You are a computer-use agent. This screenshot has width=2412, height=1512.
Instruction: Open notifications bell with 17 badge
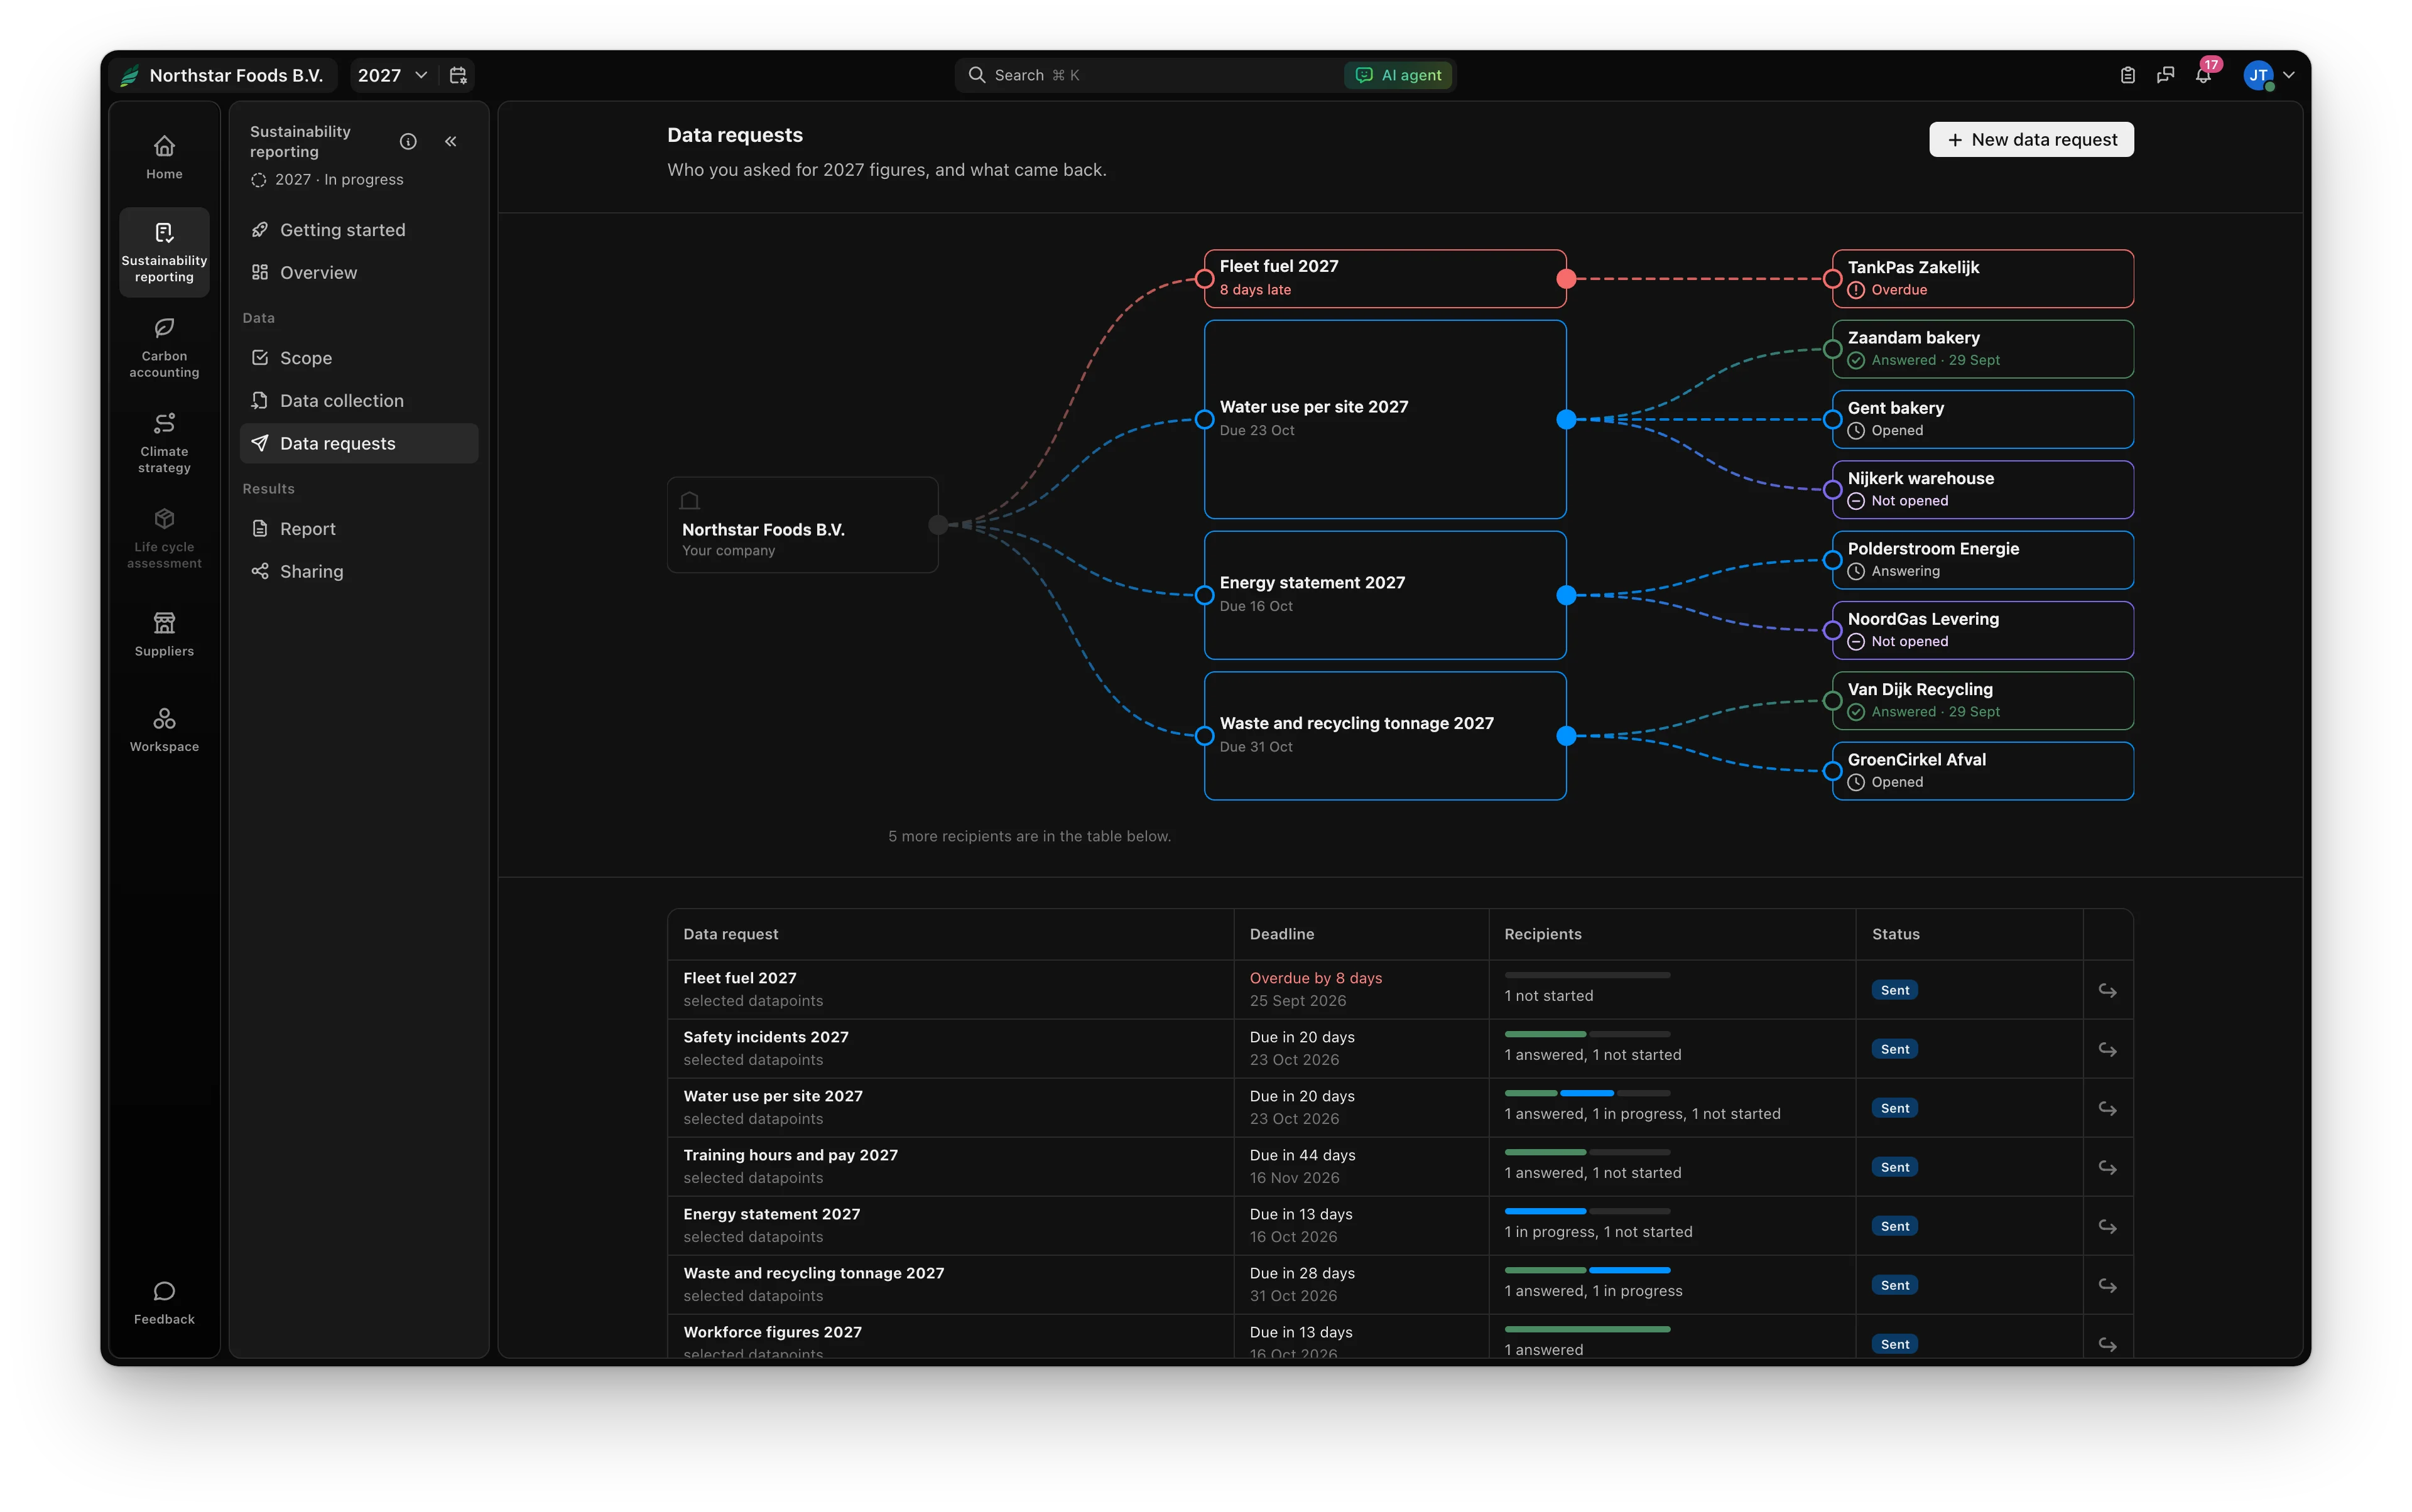coord(2204,75)
